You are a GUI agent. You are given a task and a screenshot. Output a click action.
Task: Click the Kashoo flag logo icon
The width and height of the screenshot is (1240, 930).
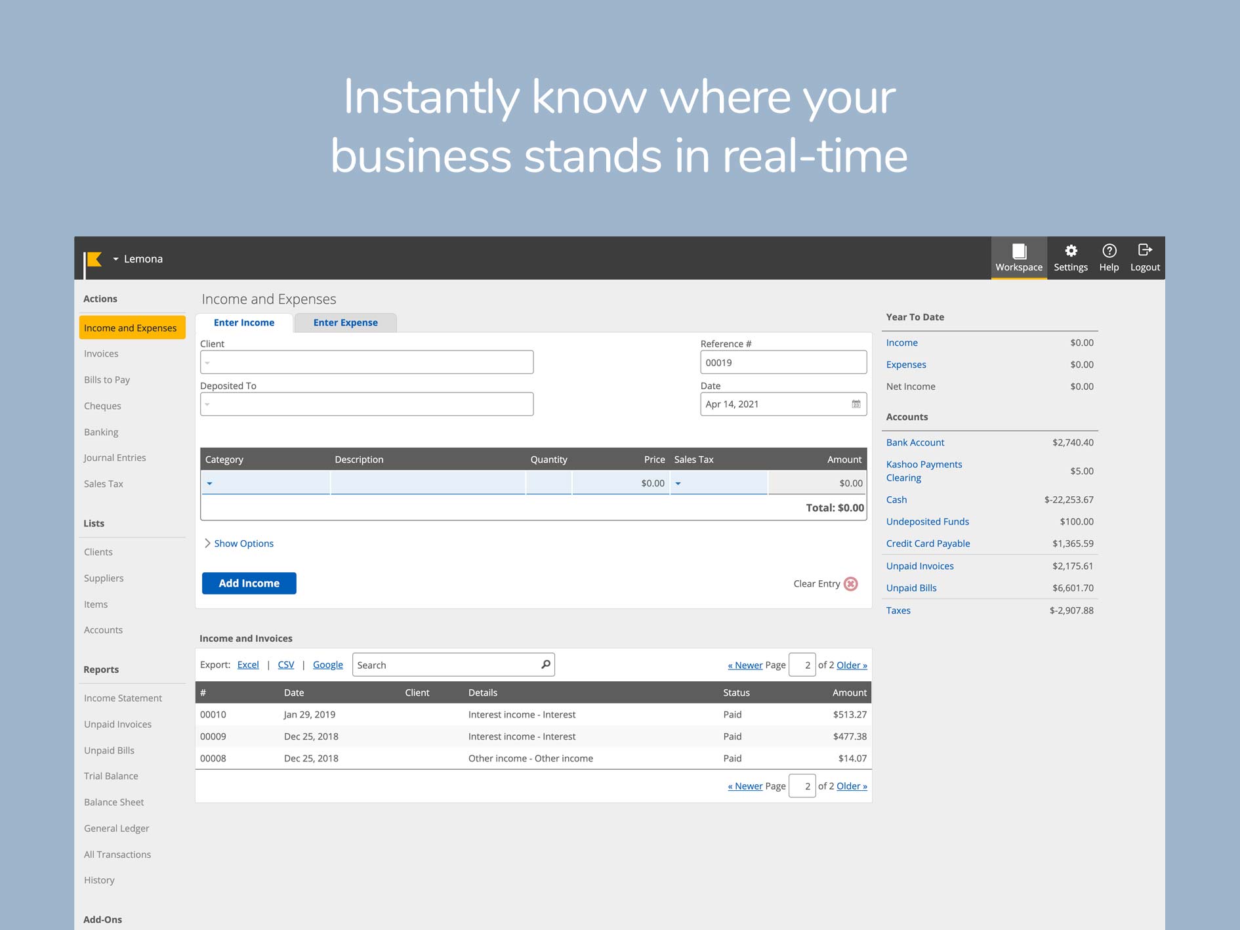94,260
